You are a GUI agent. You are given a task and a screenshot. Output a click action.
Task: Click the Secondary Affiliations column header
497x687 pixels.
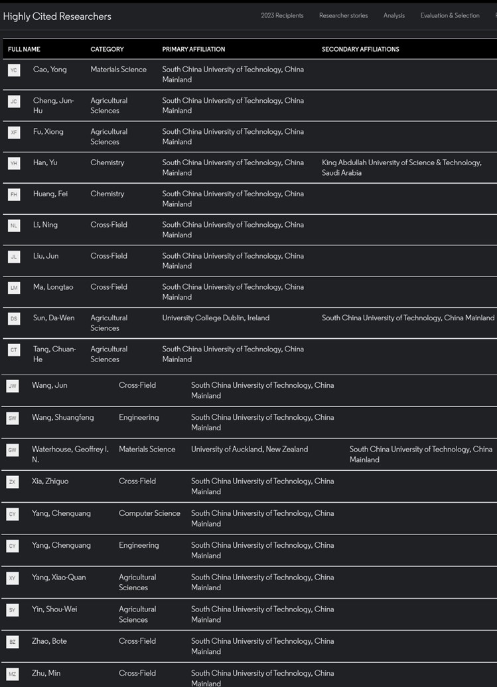(360, 49)
